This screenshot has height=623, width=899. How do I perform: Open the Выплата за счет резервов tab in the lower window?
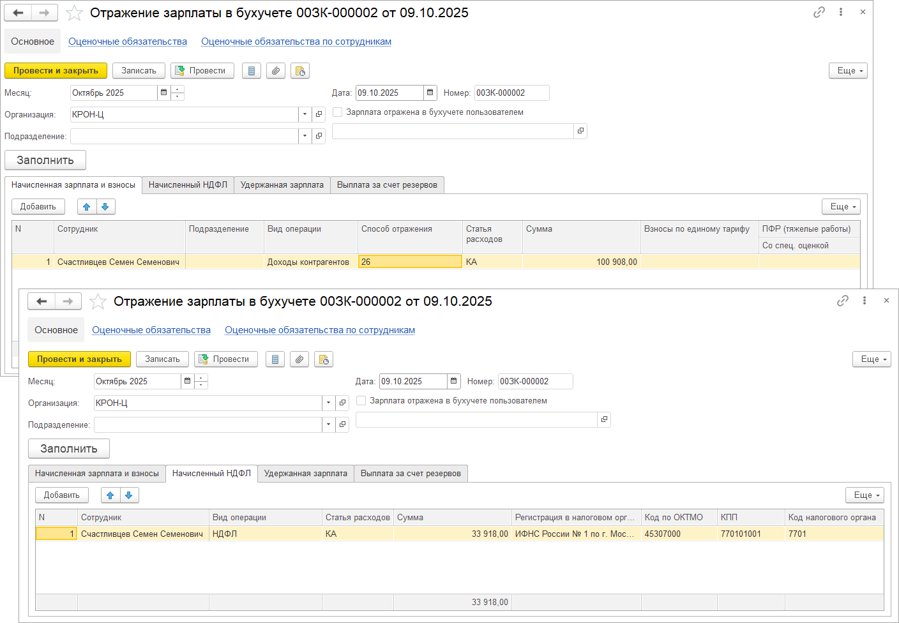[411, 474]
